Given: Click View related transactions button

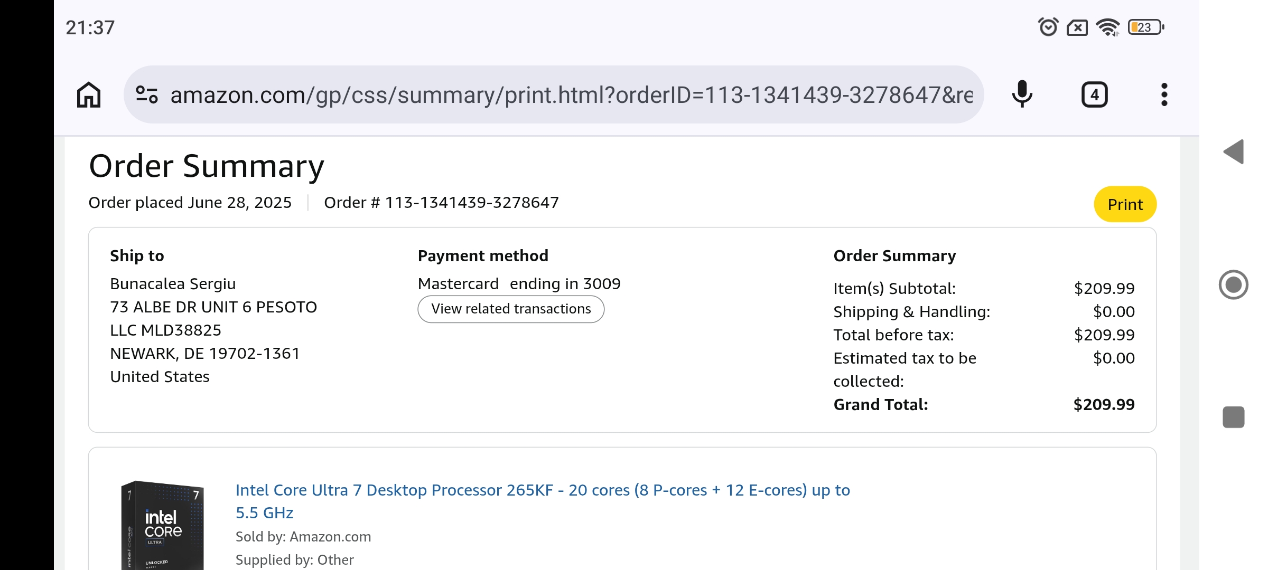Looking at the screenshot, I should point(511,309).
